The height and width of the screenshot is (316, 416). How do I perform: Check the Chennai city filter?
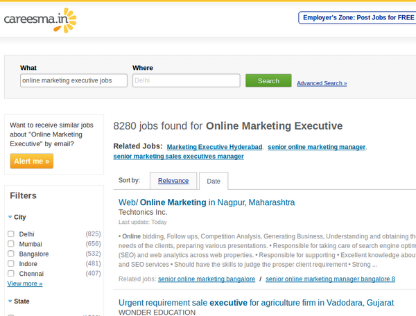[11, 273]
